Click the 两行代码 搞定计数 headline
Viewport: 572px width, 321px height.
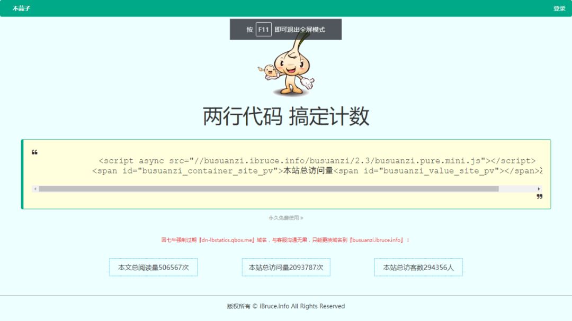pyautogui.click(x=286, y=116)
